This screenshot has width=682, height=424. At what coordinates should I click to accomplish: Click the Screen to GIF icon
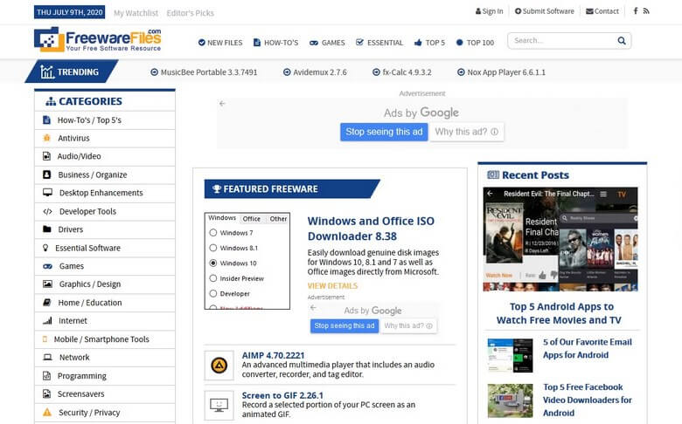(x=219, y=405)
